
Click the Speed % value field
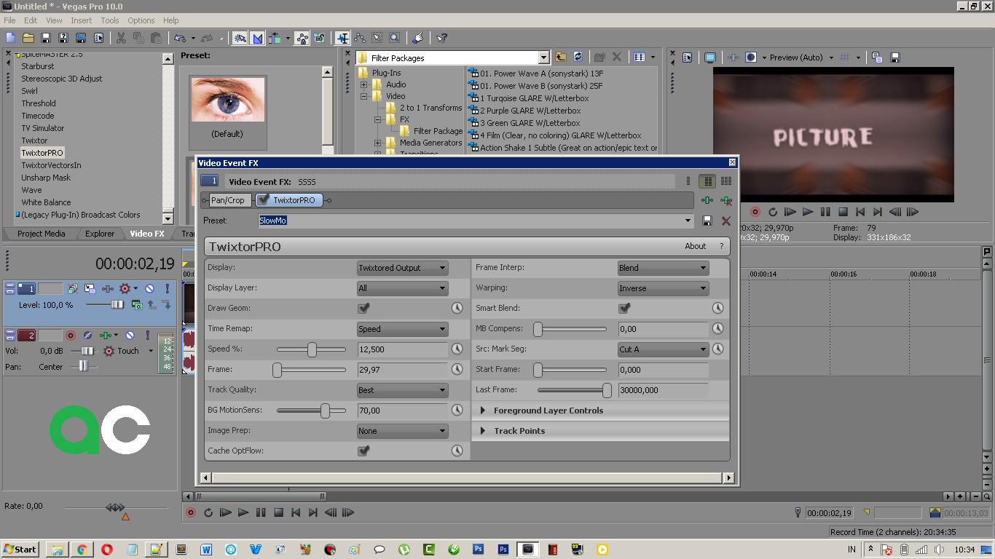point(402,349)
